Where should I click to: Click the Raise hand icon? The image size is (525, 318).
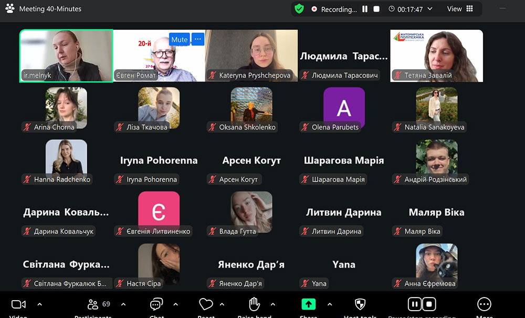(255, 304)
